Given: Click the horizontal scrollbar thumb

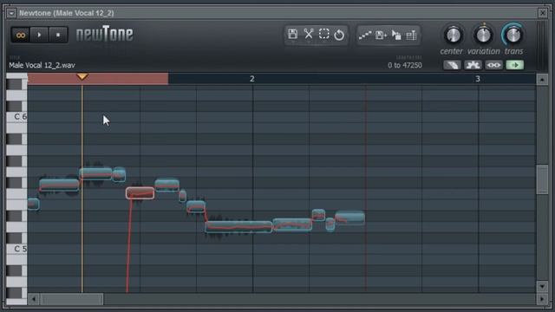Looking at the screenshot, I should 71,299.
